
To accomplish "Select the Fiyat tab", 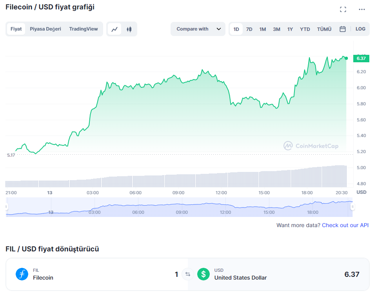I will pos(16,29).
